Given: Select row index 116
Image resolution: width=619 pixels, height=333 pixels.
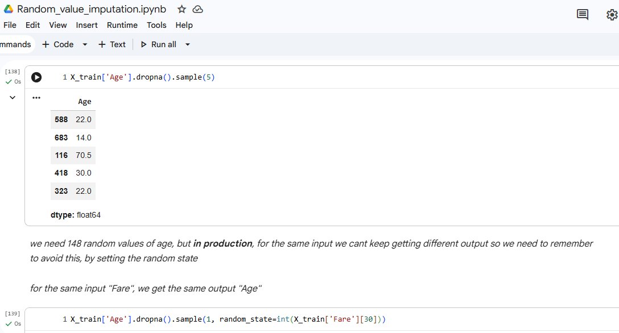Looking at the screenshot, I should pyautogui.click(x=61, y=155).
